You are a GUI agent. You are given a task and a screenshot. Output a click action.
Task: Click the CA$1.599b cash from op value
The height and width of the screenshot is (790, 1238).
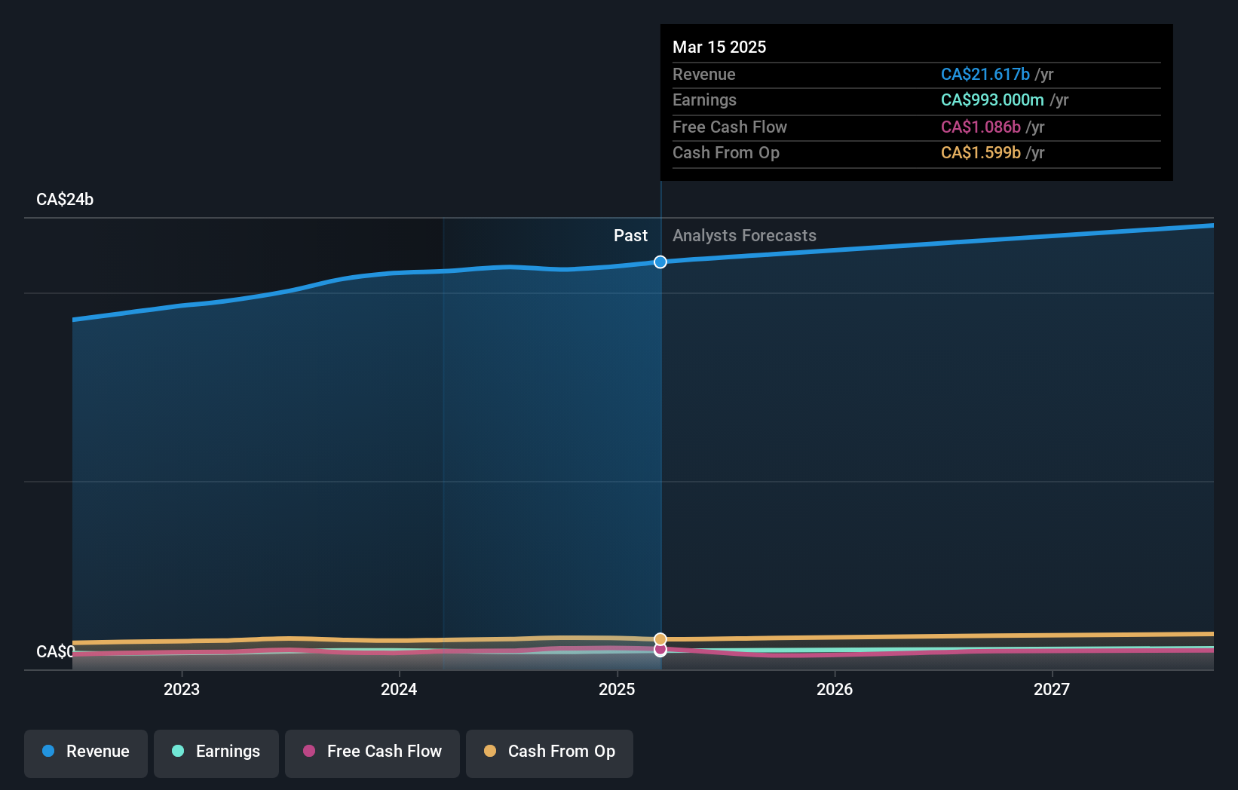click(981, 152)
